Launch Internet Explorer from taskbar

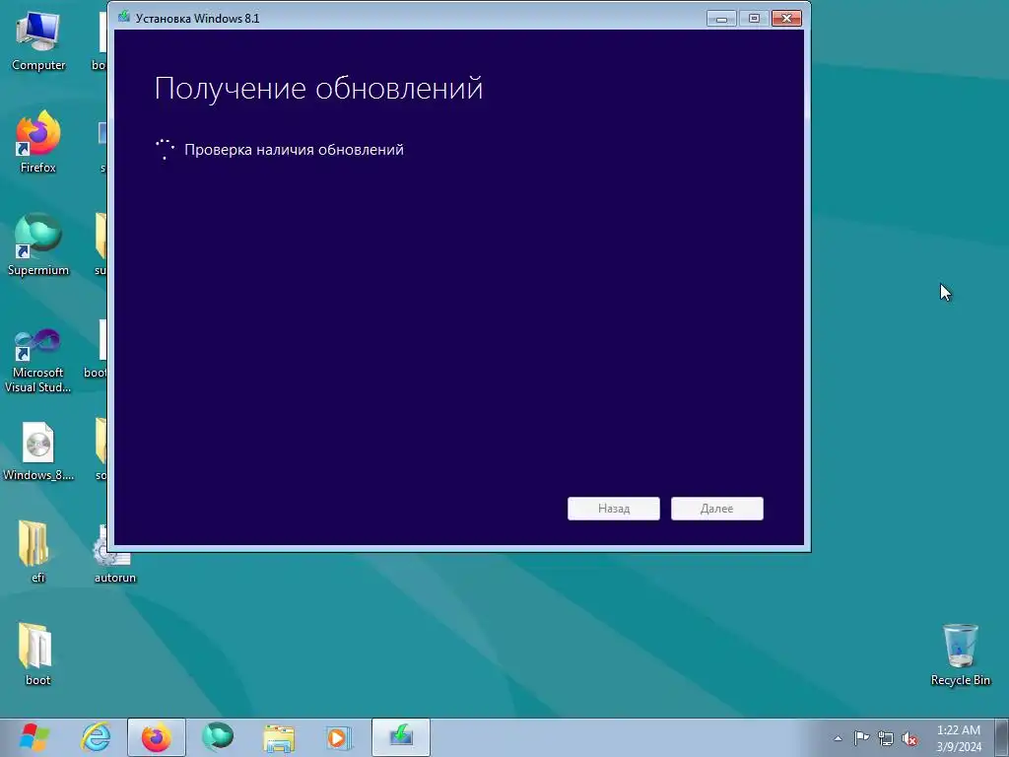(96, 737)
